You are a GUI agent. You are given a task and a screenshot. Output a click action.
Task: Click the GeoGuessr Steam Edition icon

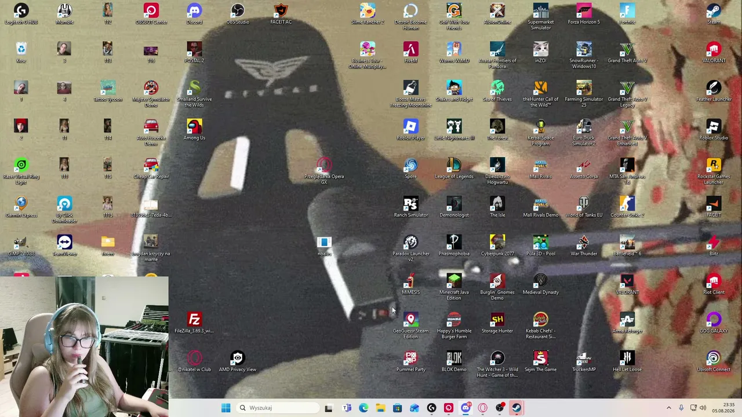[x=410, y=327]
